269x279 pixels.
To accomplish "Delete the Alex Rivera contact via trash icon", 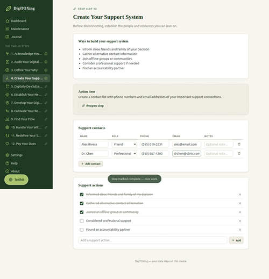I will point(239,144).
